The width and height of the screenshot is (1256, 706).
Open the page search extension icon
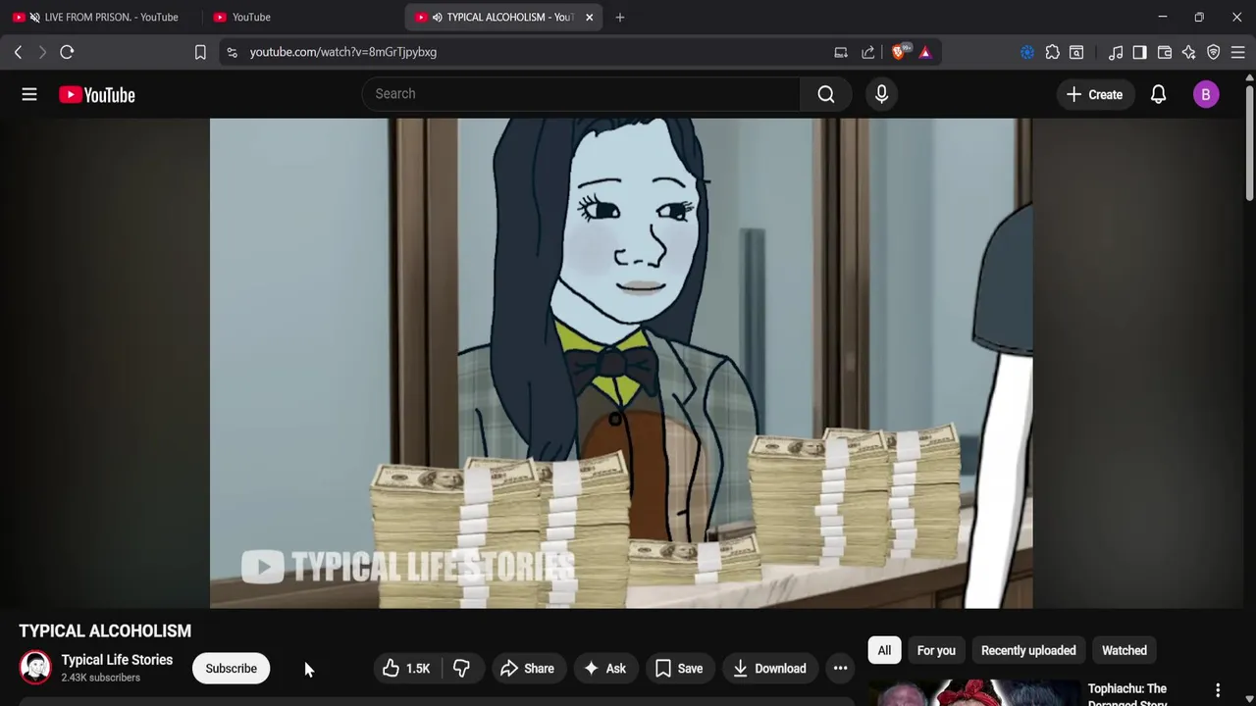click(x=1076, y=52)
